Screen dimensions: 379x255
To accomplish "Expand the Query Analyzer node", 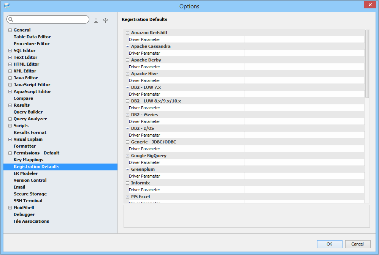I will point(10,119).
